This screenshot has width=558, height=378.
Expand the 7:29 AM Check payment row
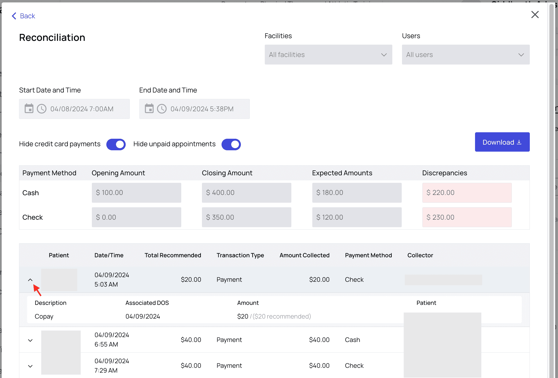click(x=30, y=366)
